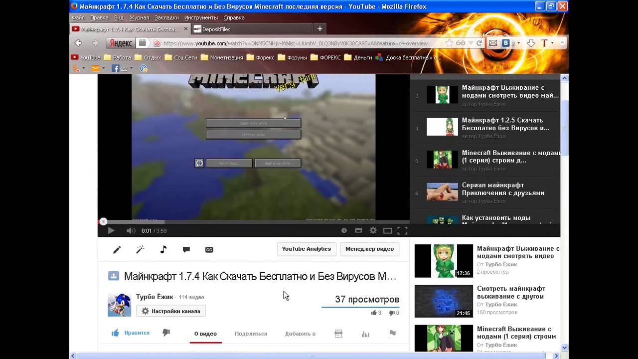Click the Яндекс button in toolbar

[121, 43]
